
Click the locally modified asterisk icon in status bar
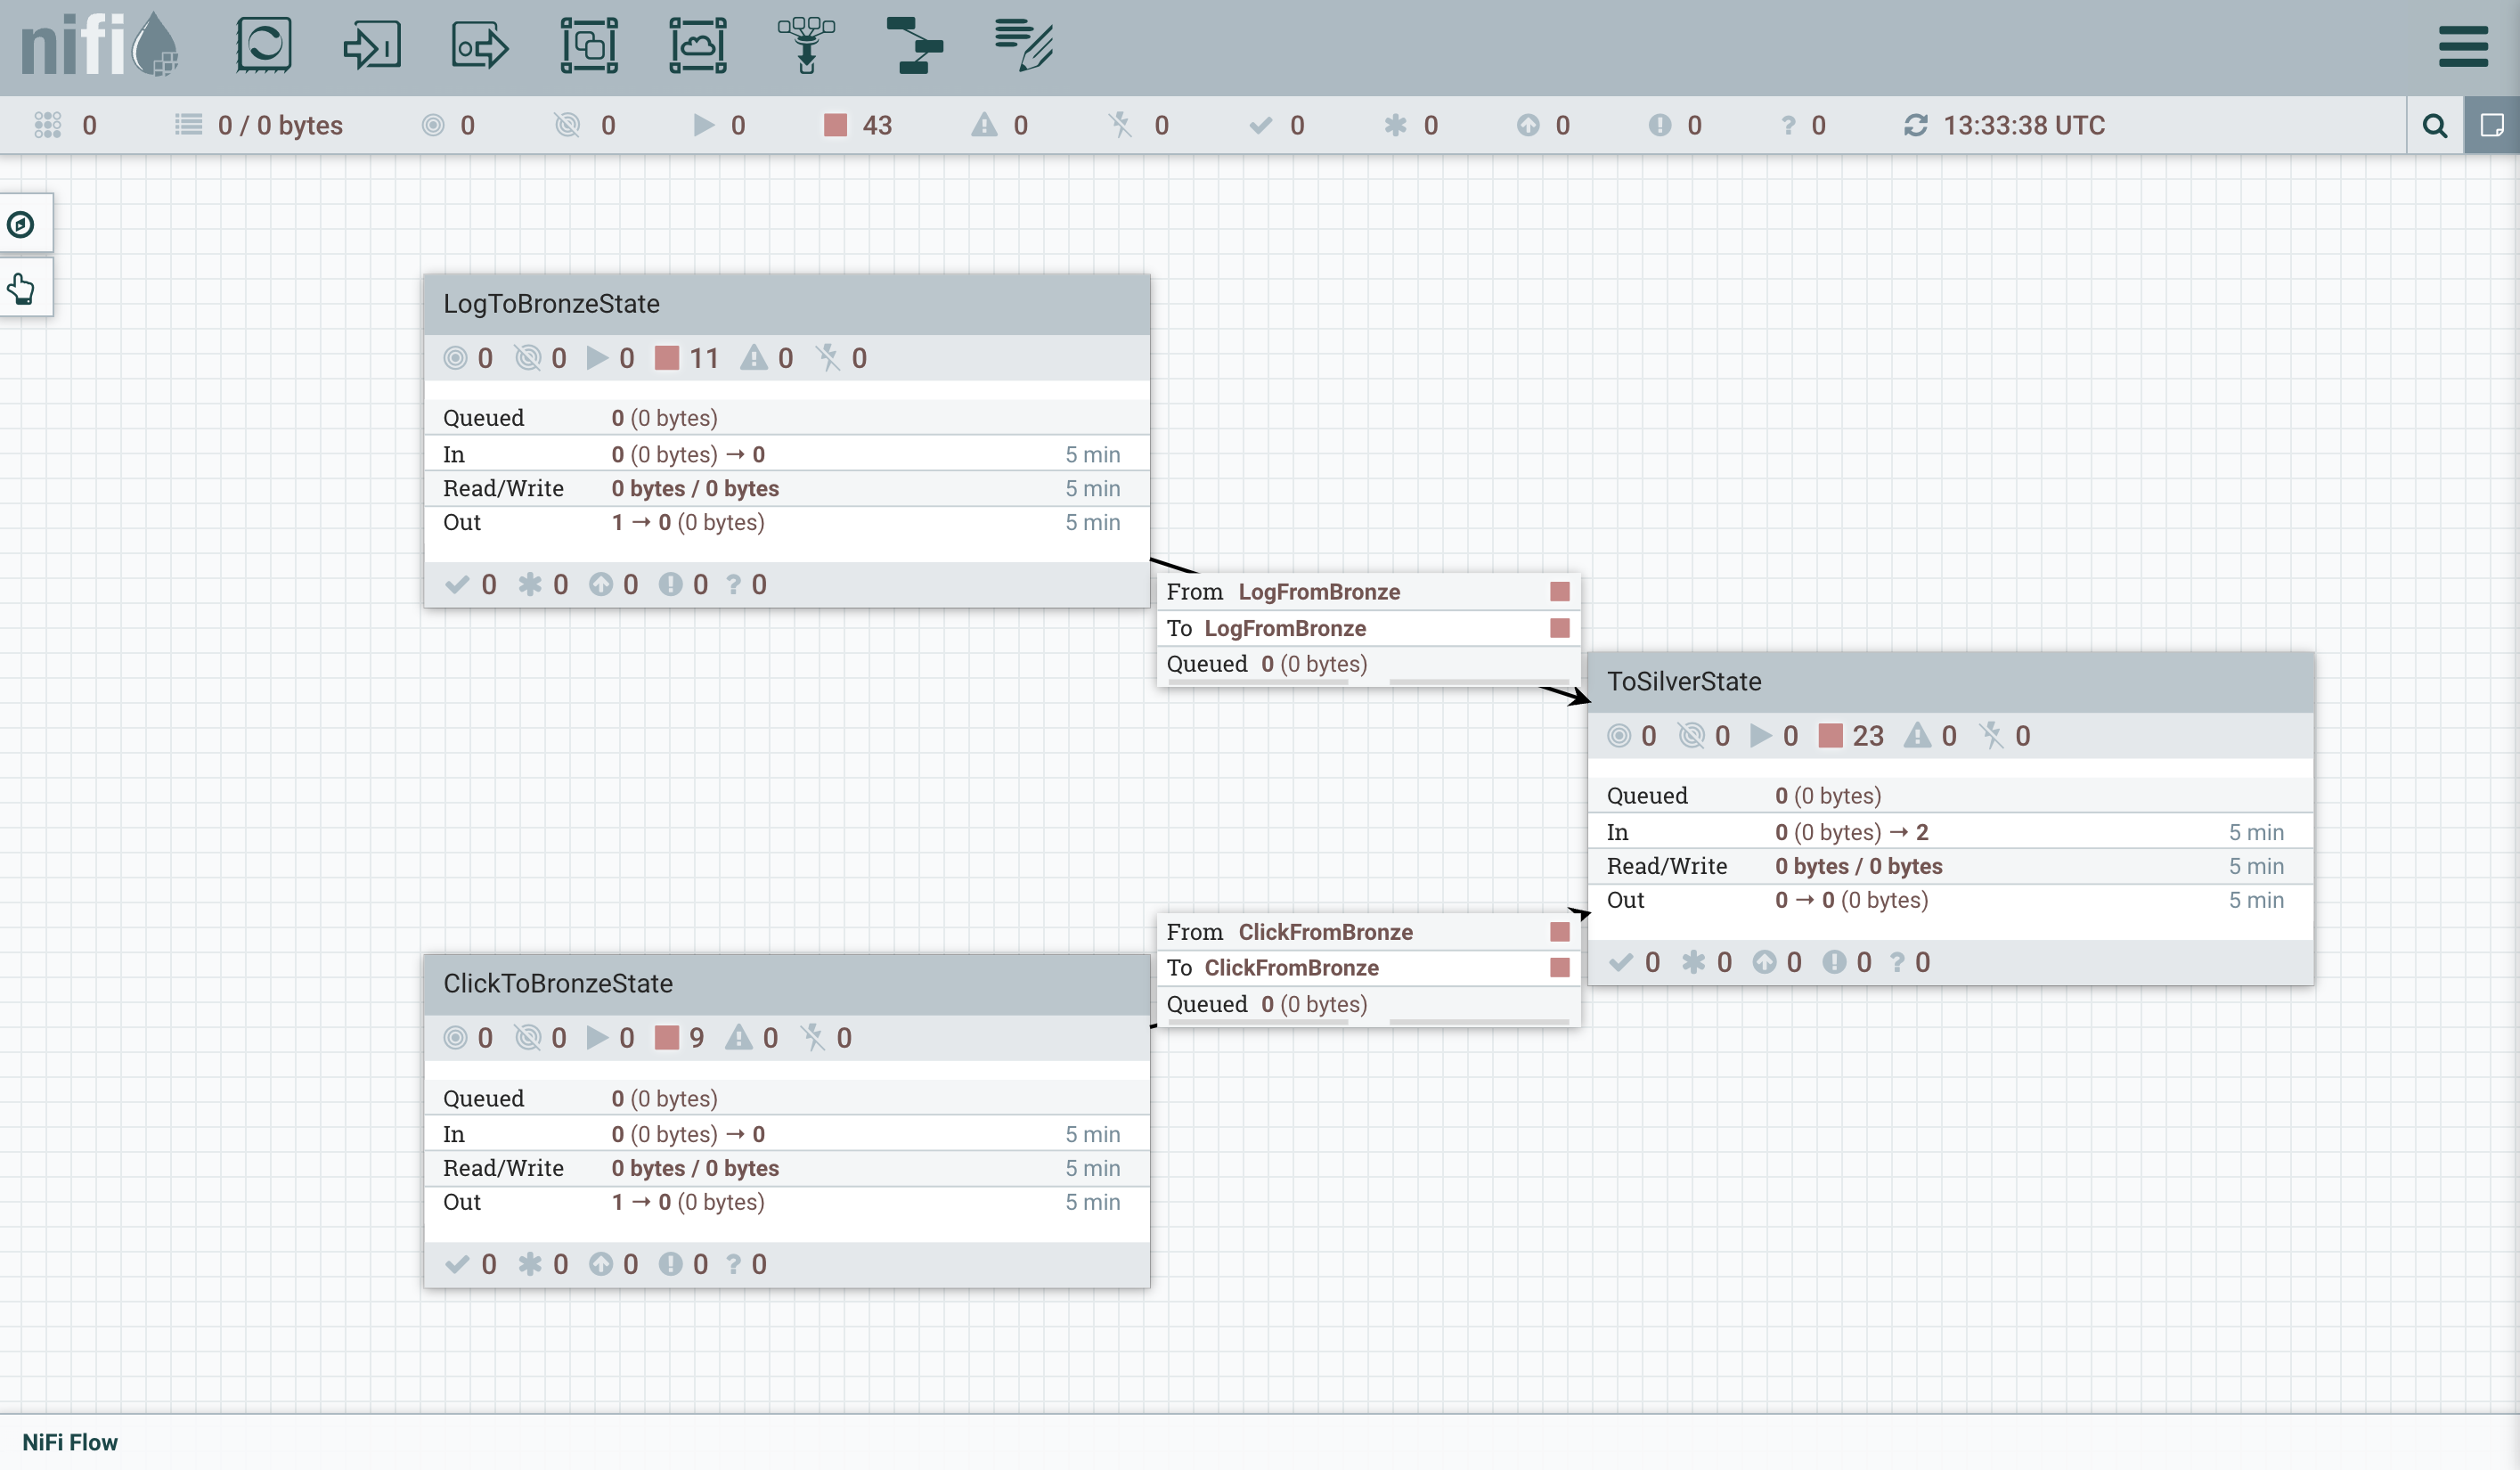click(1395, 125)
